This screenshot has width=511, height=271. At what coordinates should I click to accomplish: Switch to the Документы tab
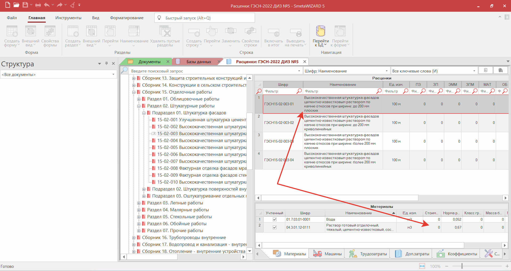(149, 62)
